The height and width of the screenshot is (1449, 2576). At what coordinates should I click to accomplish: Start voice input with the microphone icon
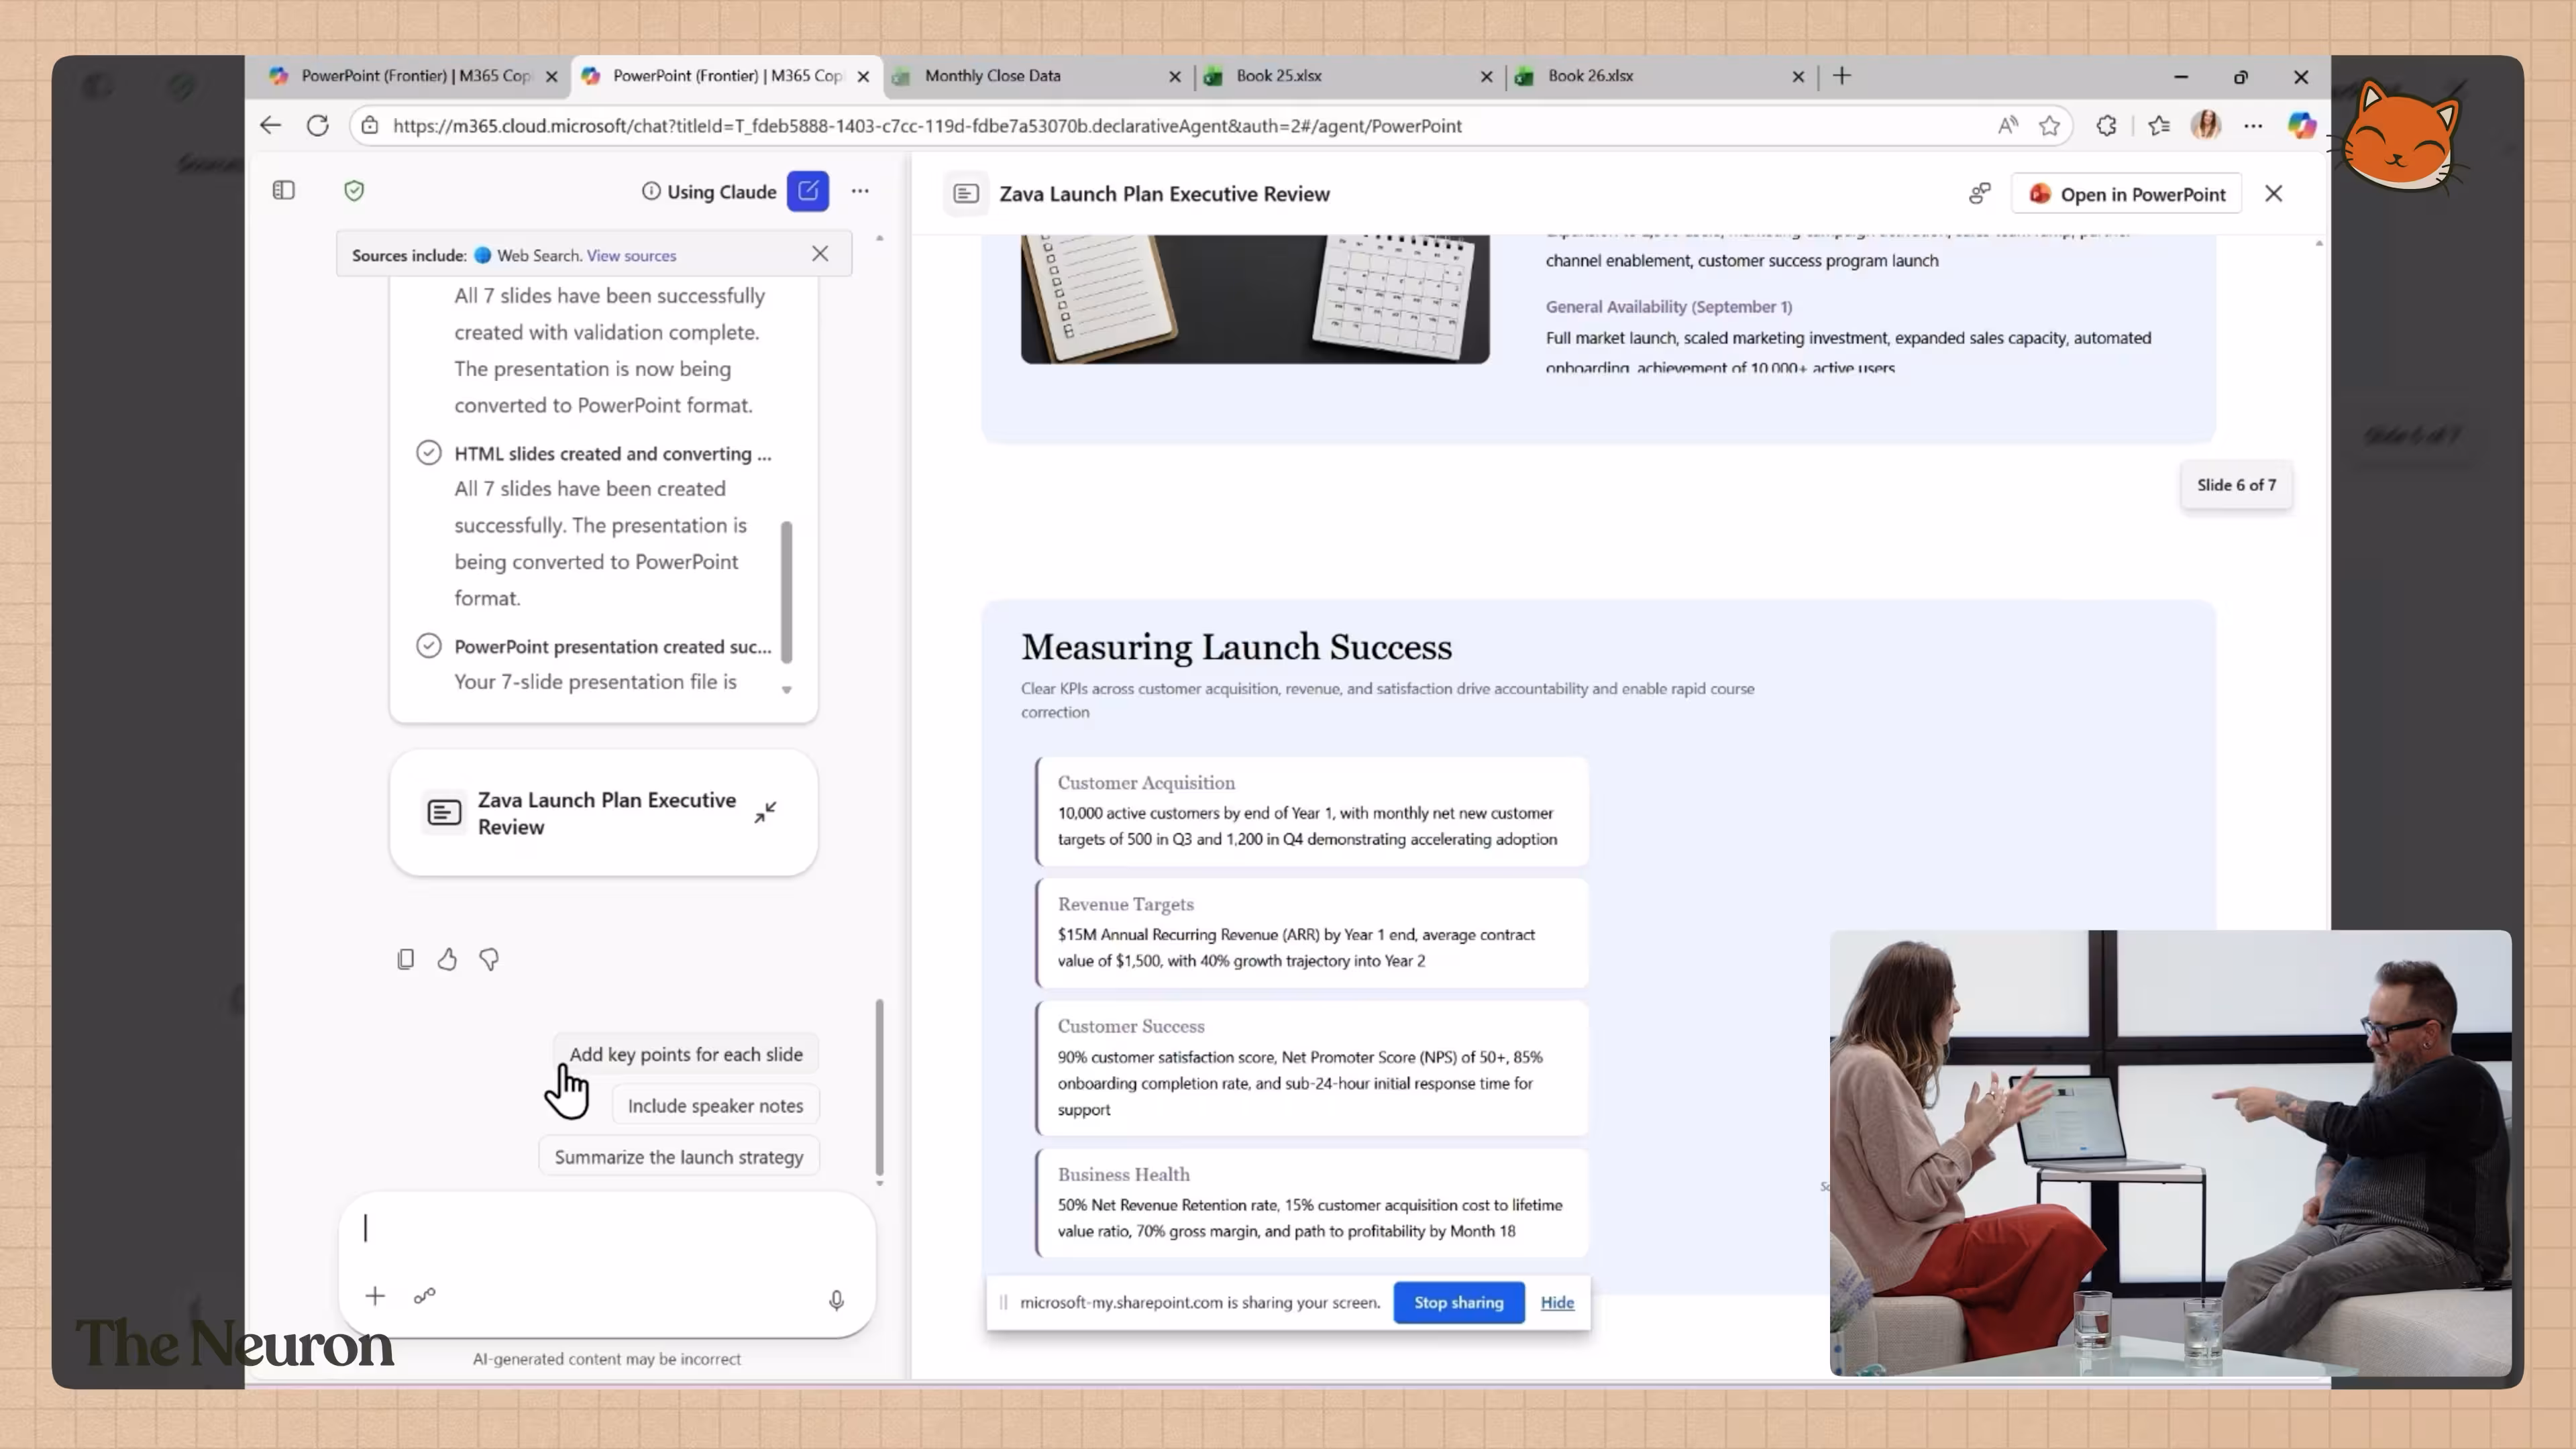click(x=837, y=1299)
